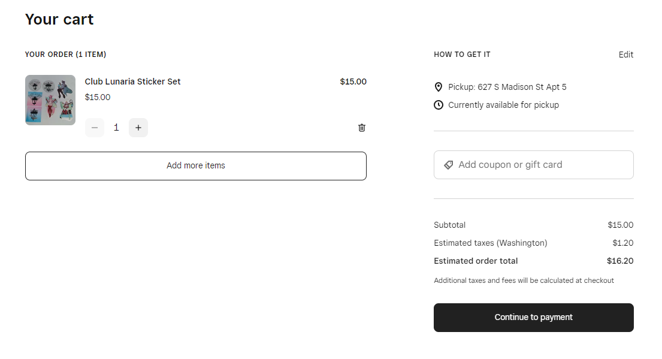The width and height of the screenshot is (662, 359).
Task: Click the Estimated order total amount $16.20
Action: [619, 261]
